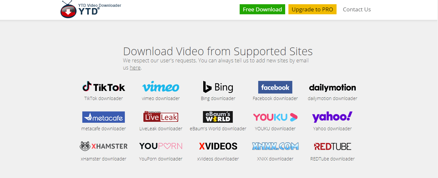The width and height of the screenshot is (438, 178).
Task: Open the dailymotion downloader link
Action: (332, 98)
